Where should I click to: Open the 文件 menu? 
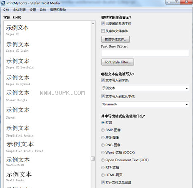pos(6,10)
